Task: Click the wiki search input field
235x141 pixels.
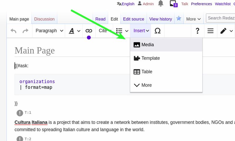Action: 221,18
